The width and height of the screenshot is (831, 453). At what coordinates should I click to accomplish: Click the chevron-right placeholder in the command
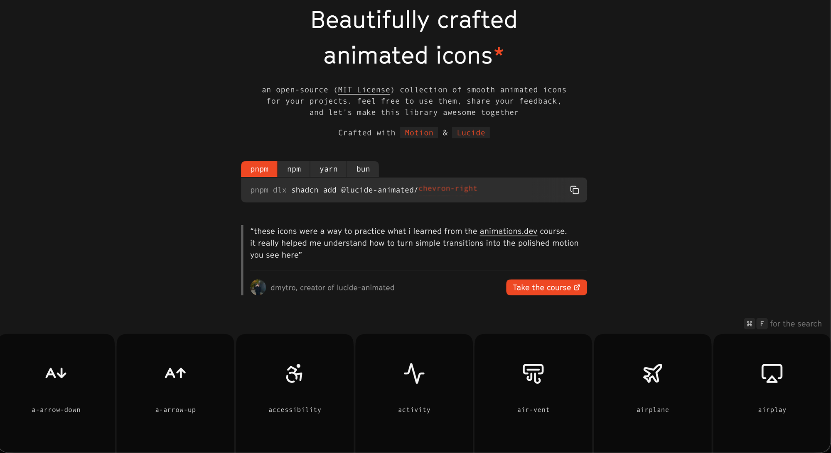pyautogui.click(x=447, y=189)
